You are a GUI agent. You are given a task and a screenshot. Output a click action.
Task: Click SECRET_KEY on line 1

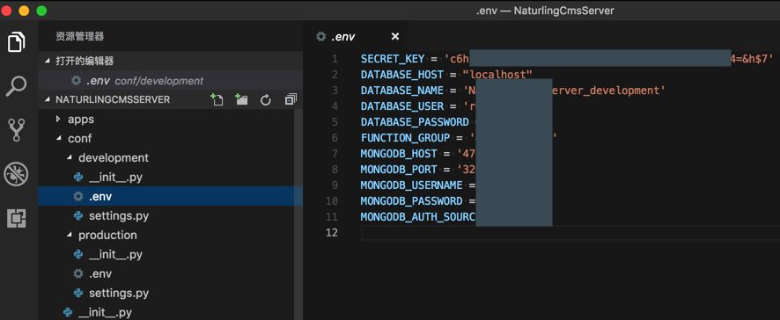pos(393,59)
